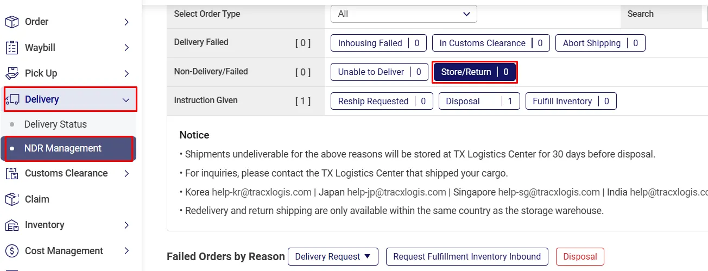
Task: Open Delivery Status submenu item
Action: [x=55, y=124]
